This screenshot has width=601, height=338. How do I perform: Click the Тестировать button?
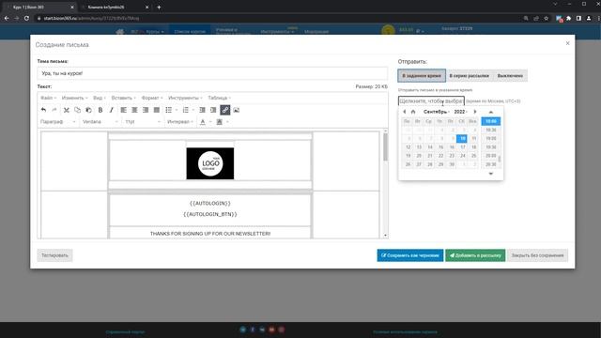pyautogui.click(x=54, y=255)
